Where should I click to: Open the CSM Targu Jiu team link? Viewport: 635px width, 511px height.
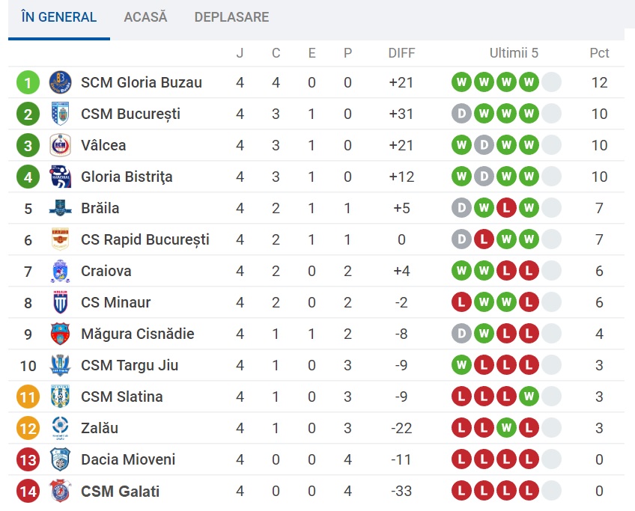point(129,365)
